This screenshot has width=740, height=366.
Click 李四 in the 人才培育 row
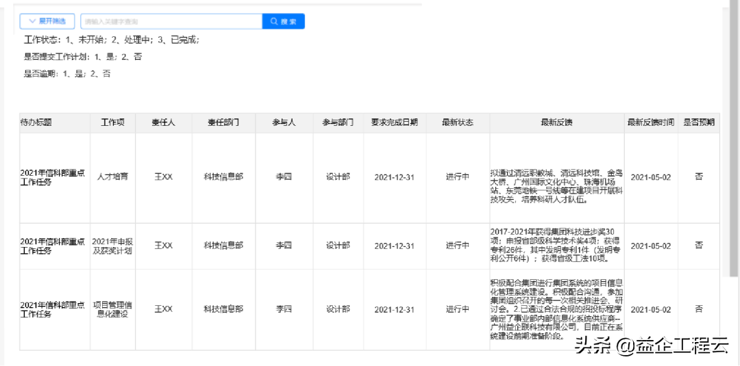pos(284,177)
